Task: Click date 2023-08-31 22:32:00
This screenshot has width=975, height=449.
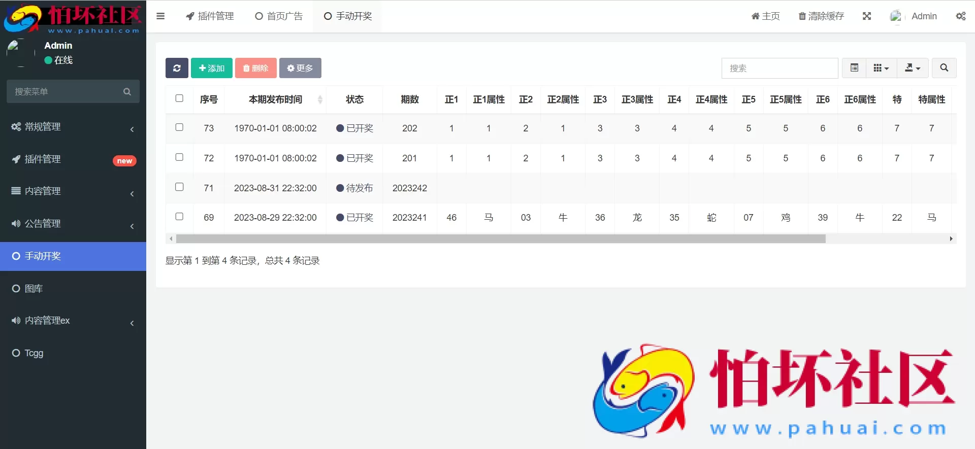Action: (275, 188)
